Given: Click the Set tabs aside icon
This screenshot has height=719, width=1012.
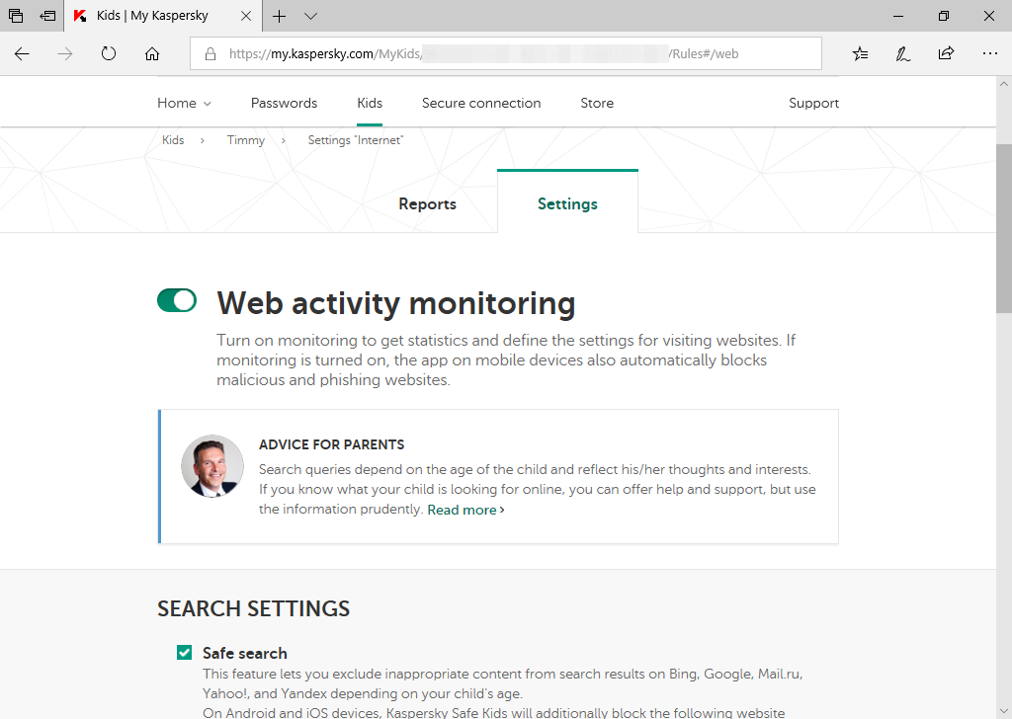Looking at the screenshot, I should tap(47, 16).
